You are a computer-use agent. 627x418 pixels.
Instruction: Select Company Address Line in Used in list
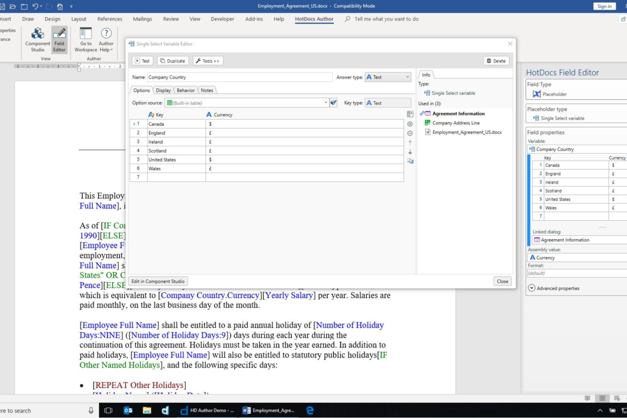coord(456,123)
